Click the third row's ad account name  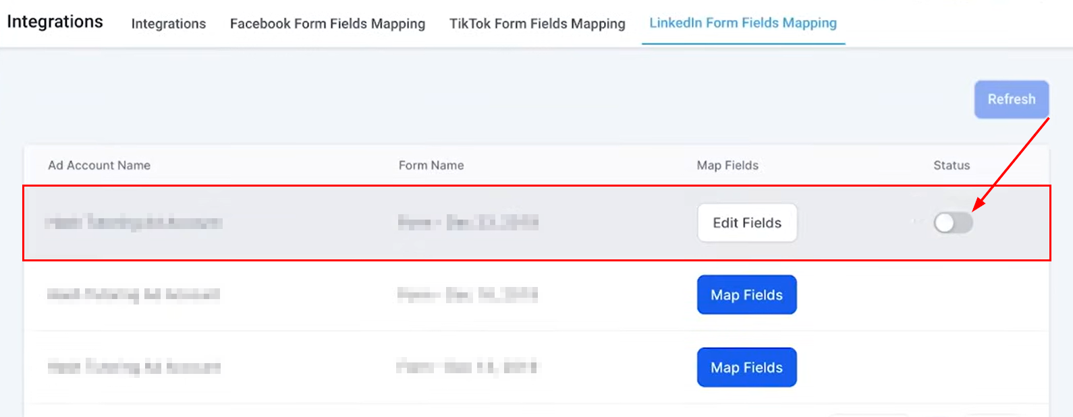click(x=134, y=367)
